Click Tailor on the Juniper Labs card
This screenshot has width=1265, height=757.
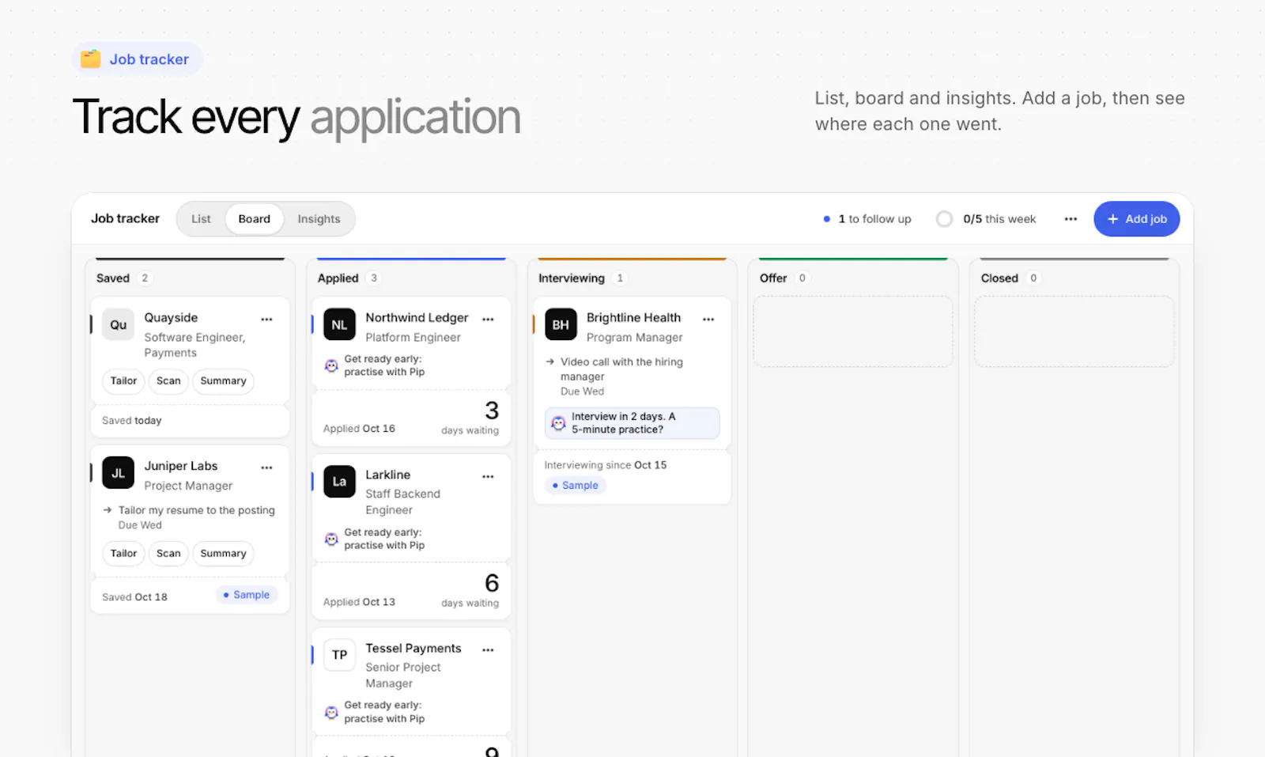click(123, 553)
